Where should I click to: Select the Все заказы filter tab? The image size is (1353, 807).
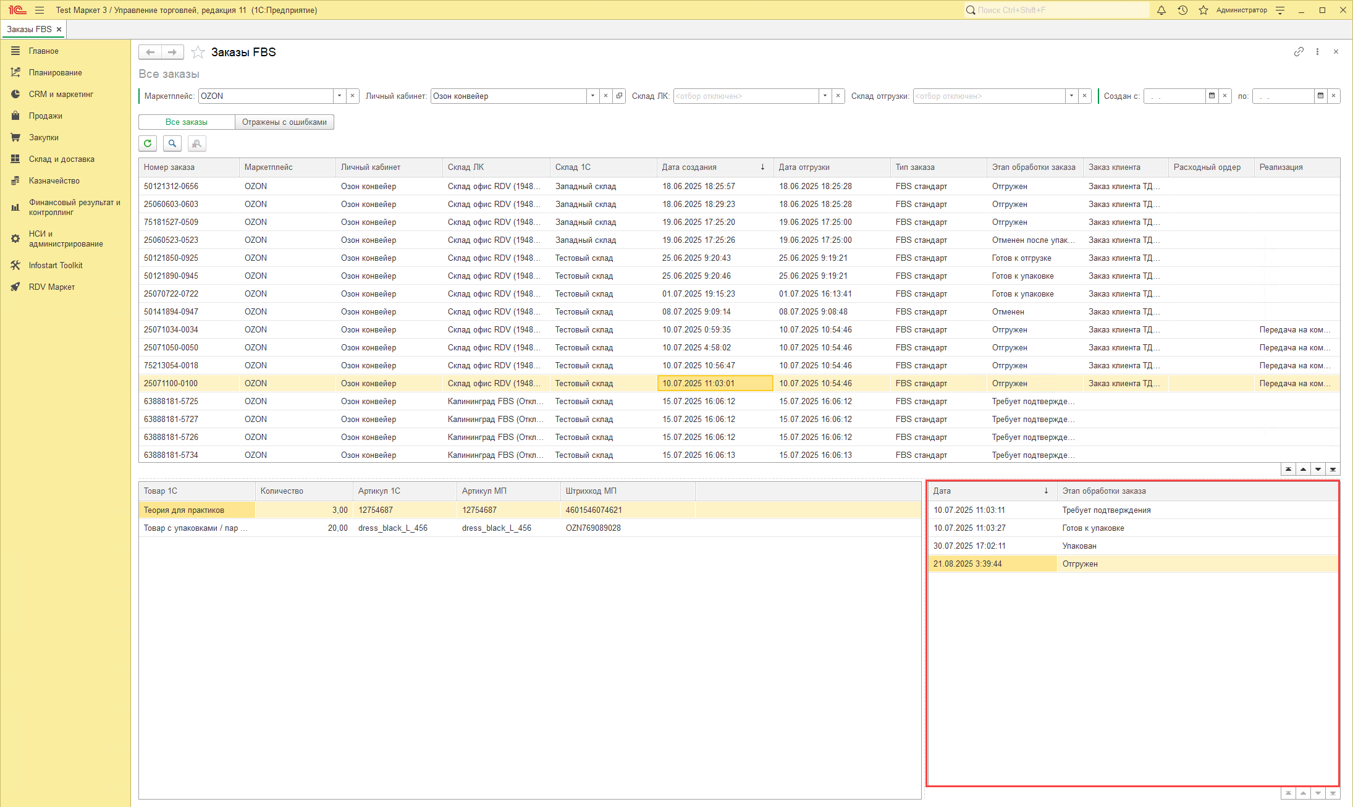tap(187, 122)
